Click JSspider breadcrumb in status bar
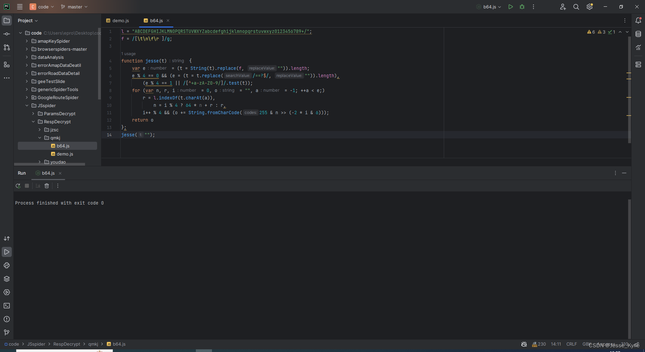This screenshot has height=352, width=645. pyautogui.click(x=36, y=344)
